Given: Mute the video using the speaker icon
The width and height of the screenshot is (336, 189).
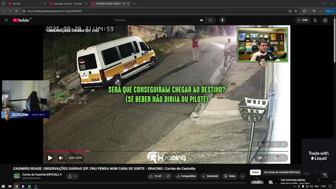Looking at the screenshot, I should [61, 158].
